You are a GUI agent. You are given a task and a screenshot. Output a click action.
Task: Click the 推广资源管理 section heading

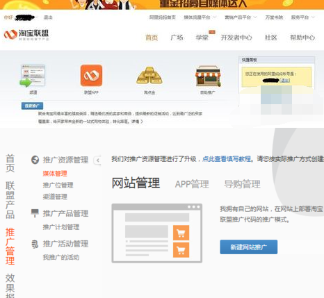point(65,160)
